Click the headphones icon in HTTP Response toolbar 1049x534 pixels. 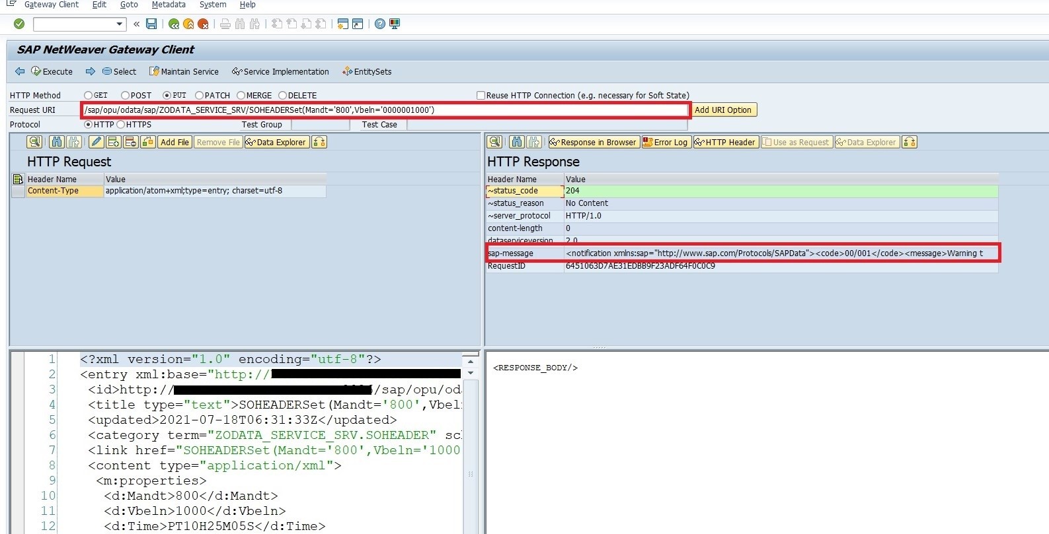pyautogui.click(x=910, y=142)
